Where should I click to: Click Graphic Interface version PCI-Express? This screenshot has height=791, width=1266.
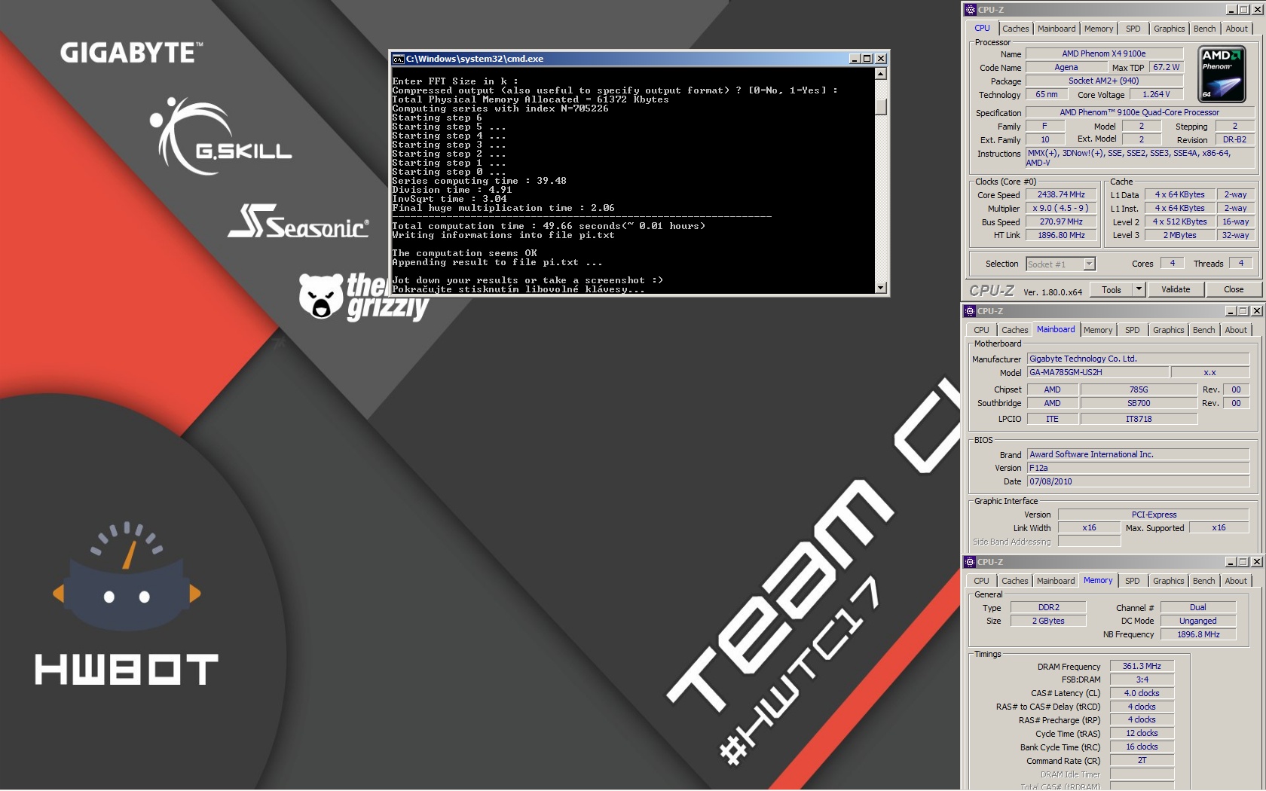(x=1154, y=515)
